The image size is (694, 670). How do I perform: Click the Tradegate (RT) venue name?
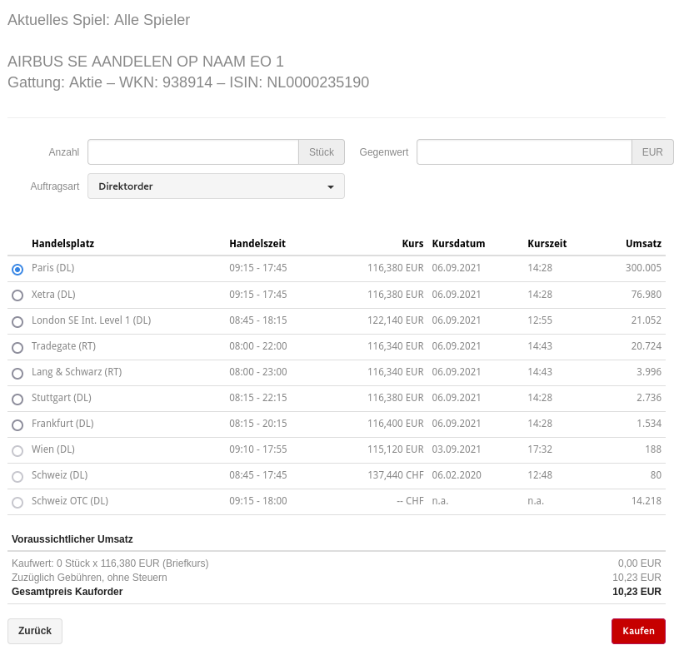tap(63, 346)
